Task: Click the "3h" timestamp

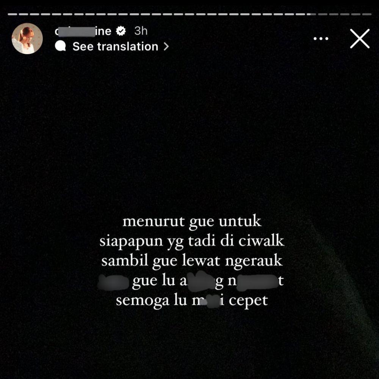Action: point(141,31)
